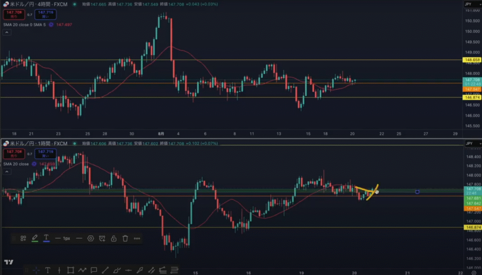Click the chart settings gear at bottom right
482x275 pixels.
coord(474,273)
